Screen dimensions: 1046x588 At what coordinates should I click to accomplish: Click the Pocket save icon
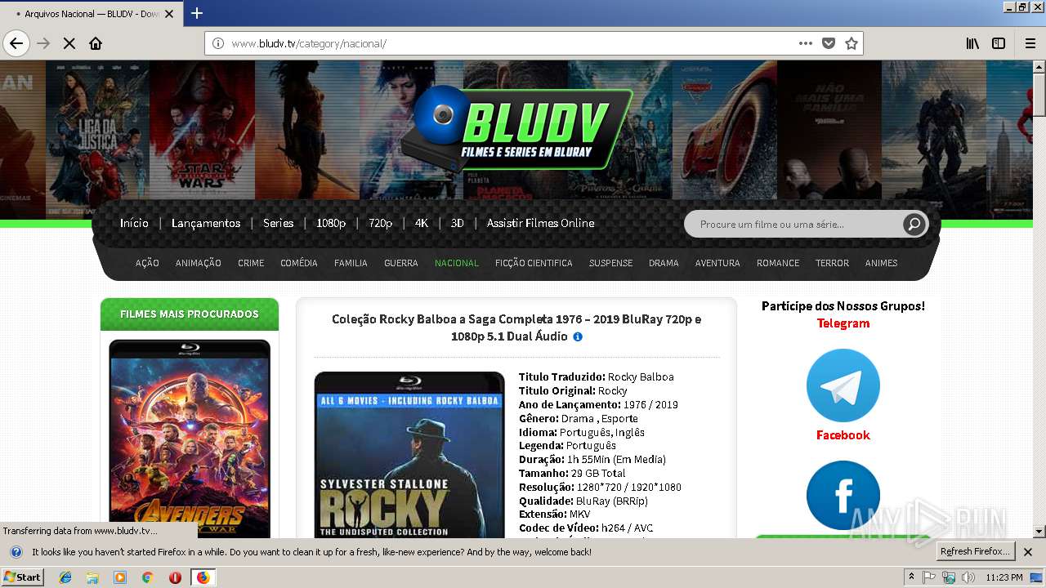(x=829, y=43)
